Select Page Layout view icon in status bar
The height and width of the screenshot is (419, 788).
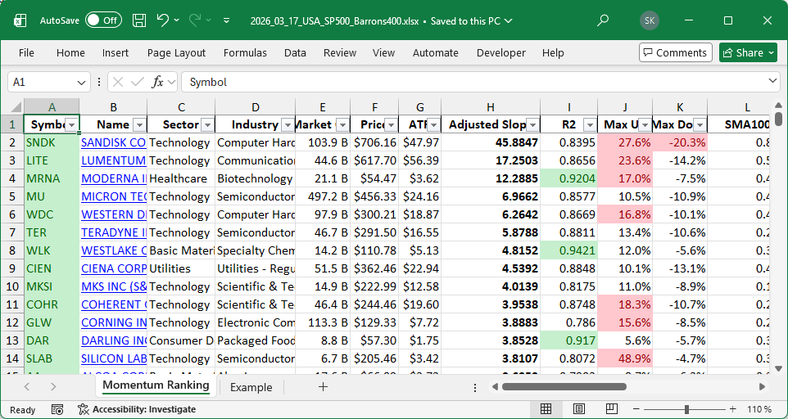click(x=580, y=409)
